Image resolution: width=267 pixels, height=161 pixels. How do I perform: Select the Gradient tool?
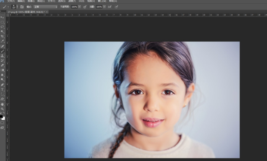click(2, 70)
